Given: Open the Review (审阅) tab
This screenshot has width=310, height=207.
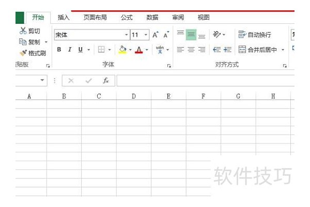Looking at the screenshot, I should pyautogui.click(x=178, y=18).
